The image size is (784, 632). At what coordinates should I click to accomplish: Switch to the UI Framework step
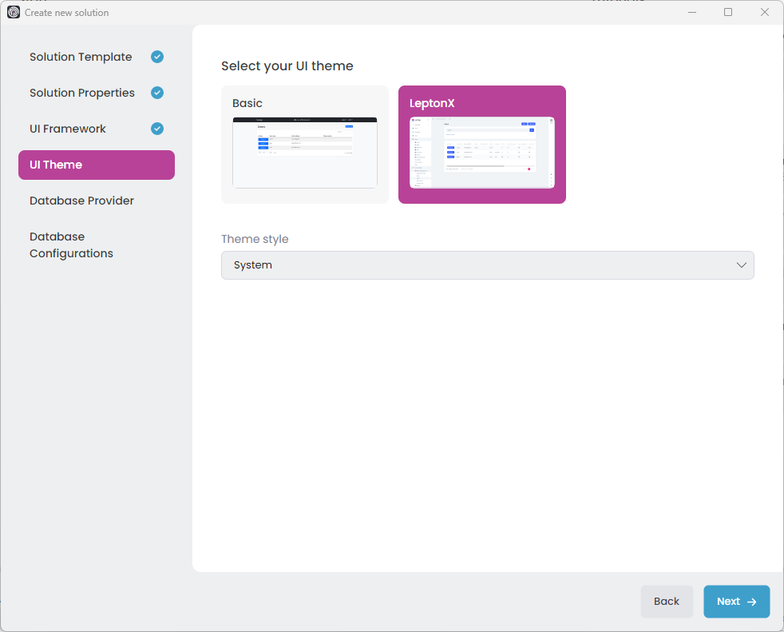97,129
